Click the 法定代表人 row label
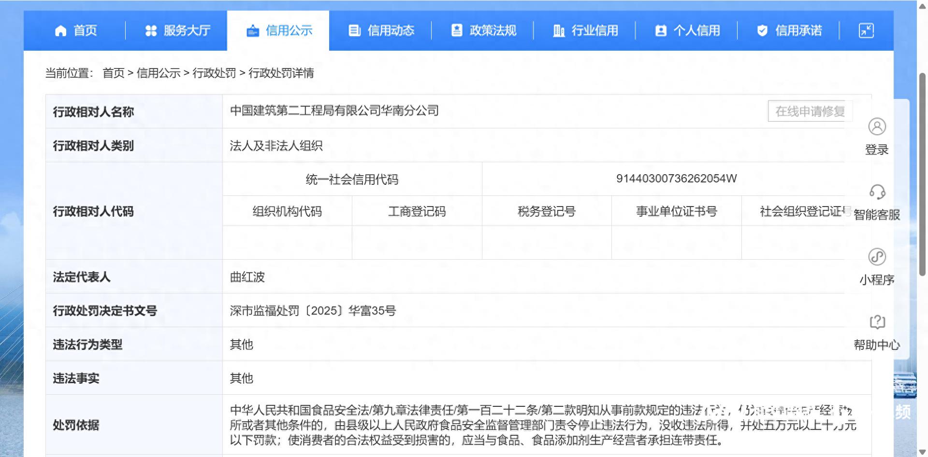Viewport: 928px width, 457px height. point(82,277)
